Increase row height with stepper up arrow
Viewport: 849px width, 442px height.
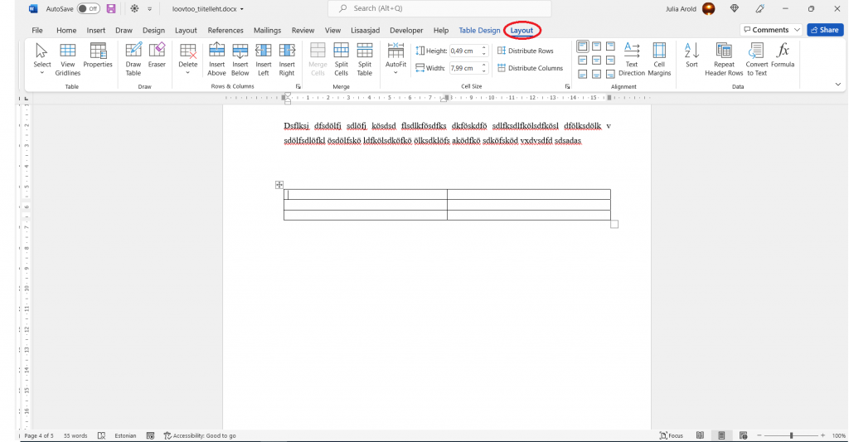(484, 48)
